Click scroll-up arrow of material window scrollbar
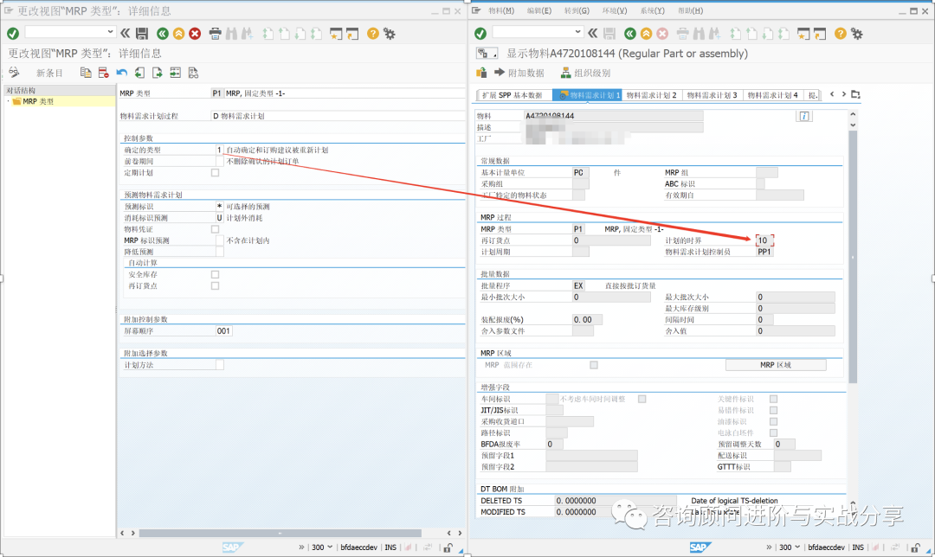Screen dimensions: 935x557 click(x=853, y=114)
